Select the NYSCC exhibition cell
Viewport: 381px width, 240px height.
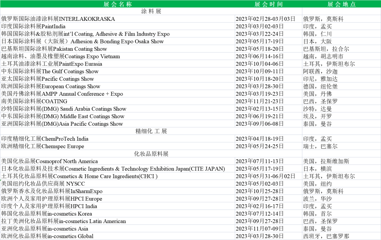click(x=117, y=184)
